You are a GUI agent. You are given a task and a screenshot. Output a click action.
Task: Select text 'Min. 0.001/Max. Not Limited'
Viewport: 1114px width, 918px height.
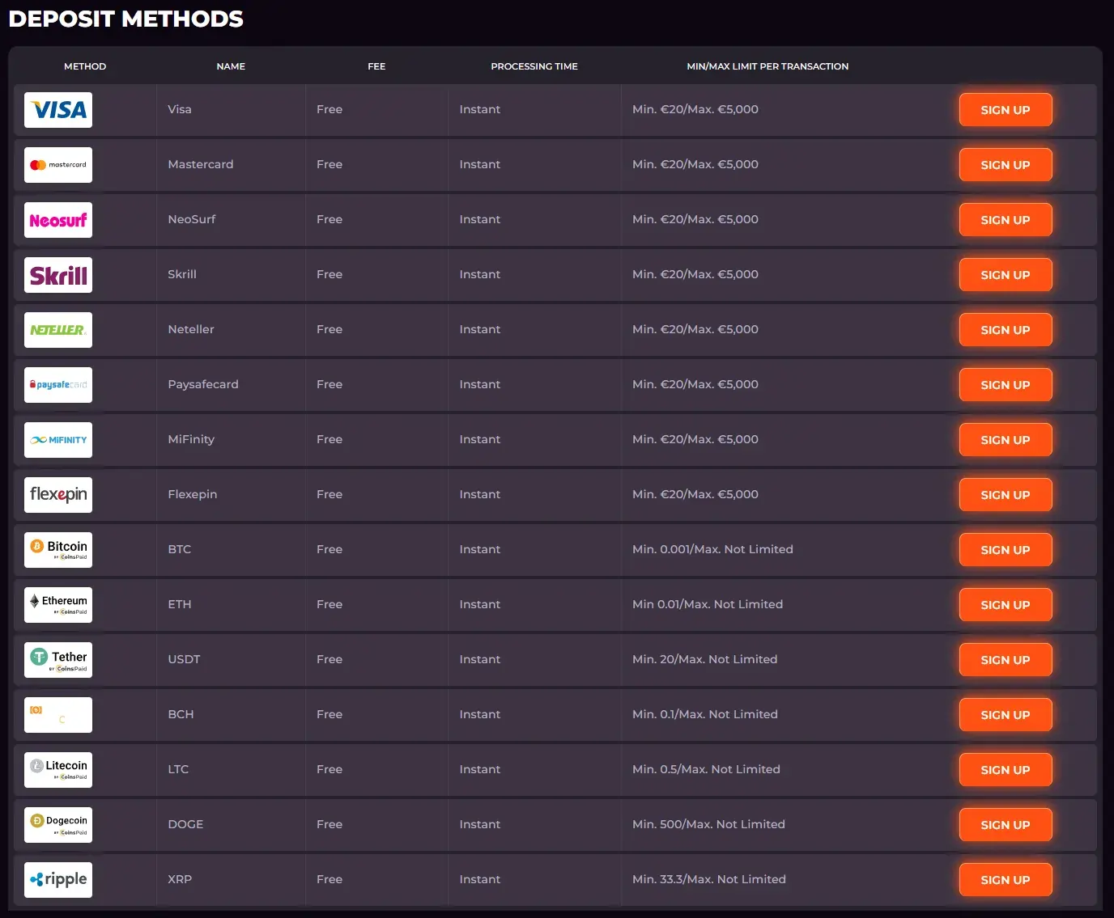pyautogui.click(x=712, y=549)
